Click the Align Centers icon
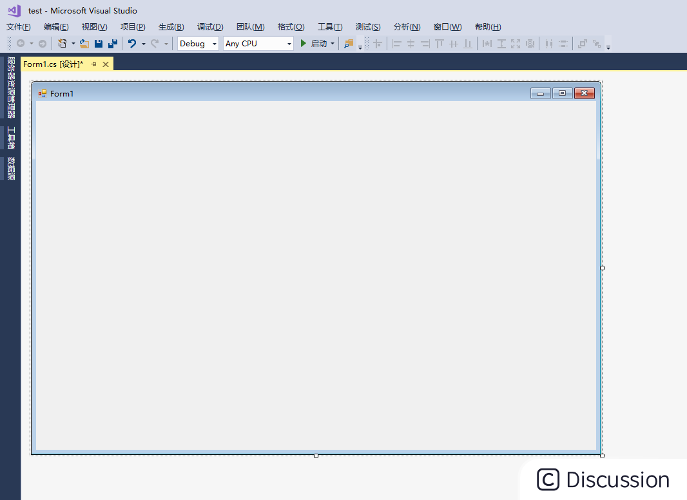This screenshot has height=500, width=687. (x=411, y=44)
